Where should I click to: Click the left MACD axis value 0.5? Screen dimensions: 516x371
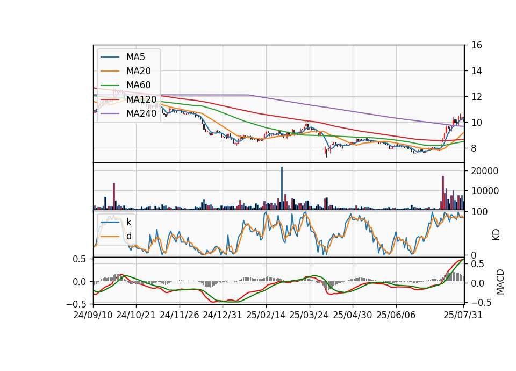pyautogui.click(x=80, y=259)
